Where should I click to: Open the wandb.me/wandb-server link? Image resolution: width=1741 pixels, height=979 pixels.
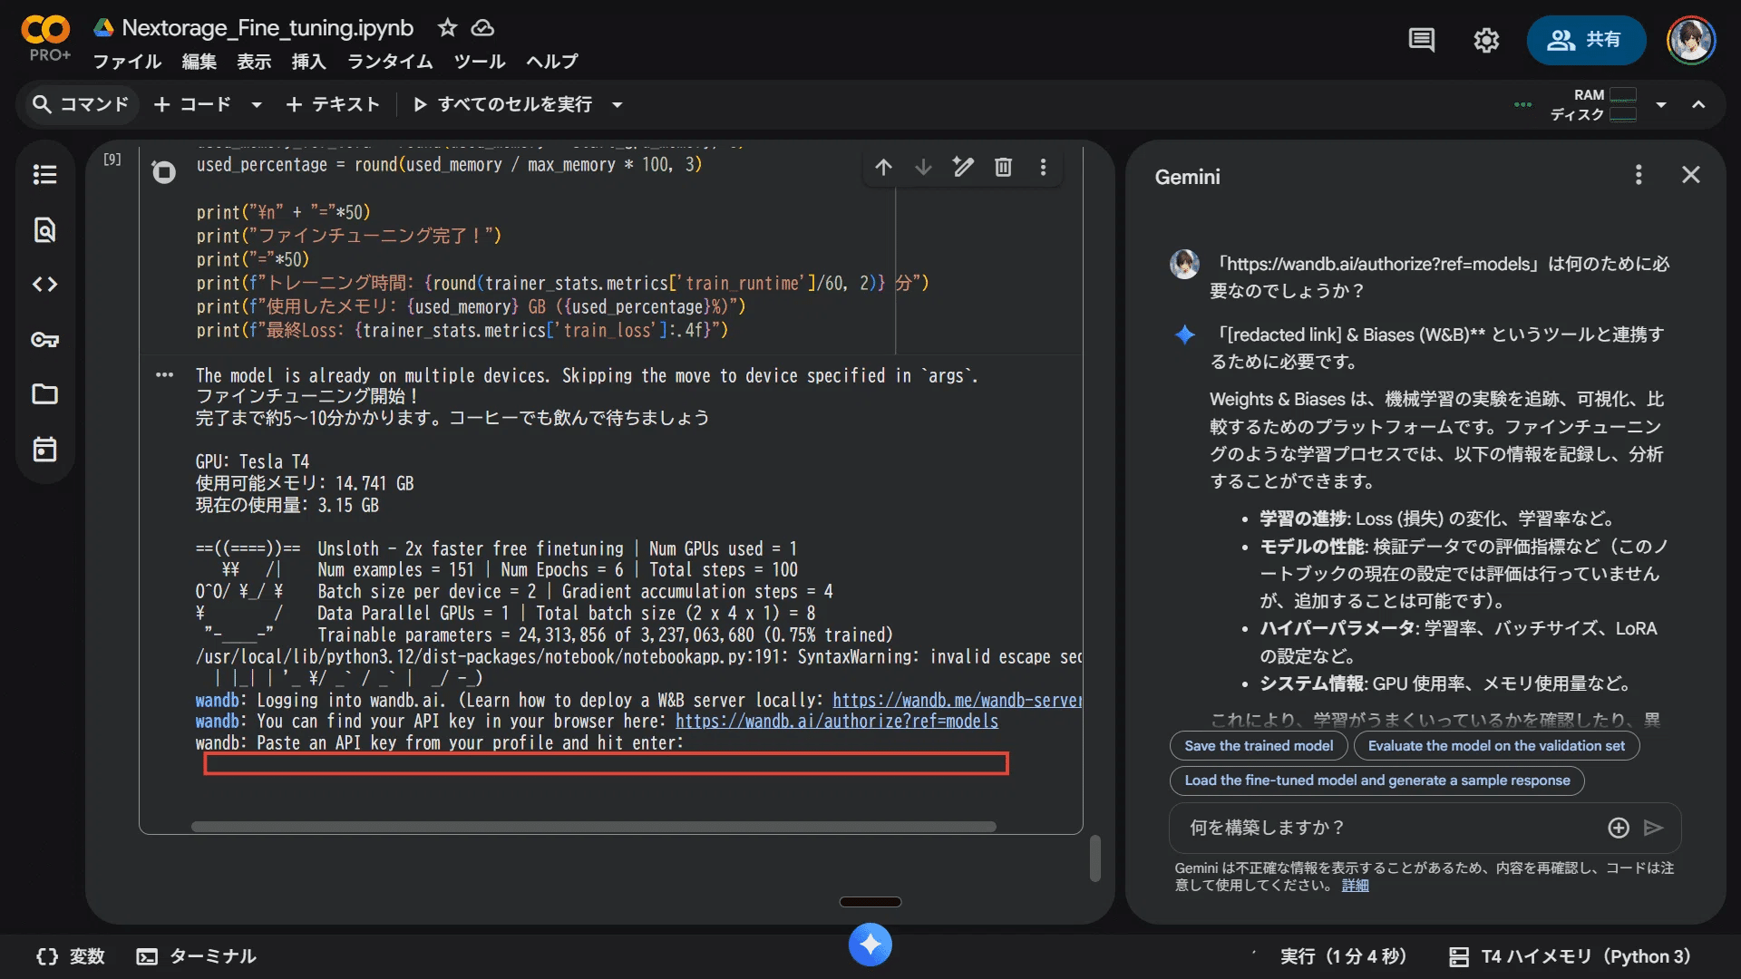coord(957,700)
